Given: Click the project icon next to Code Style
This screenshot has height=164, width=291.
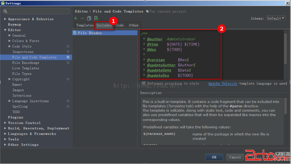Looking at the screenshot, I should (68, 46).
